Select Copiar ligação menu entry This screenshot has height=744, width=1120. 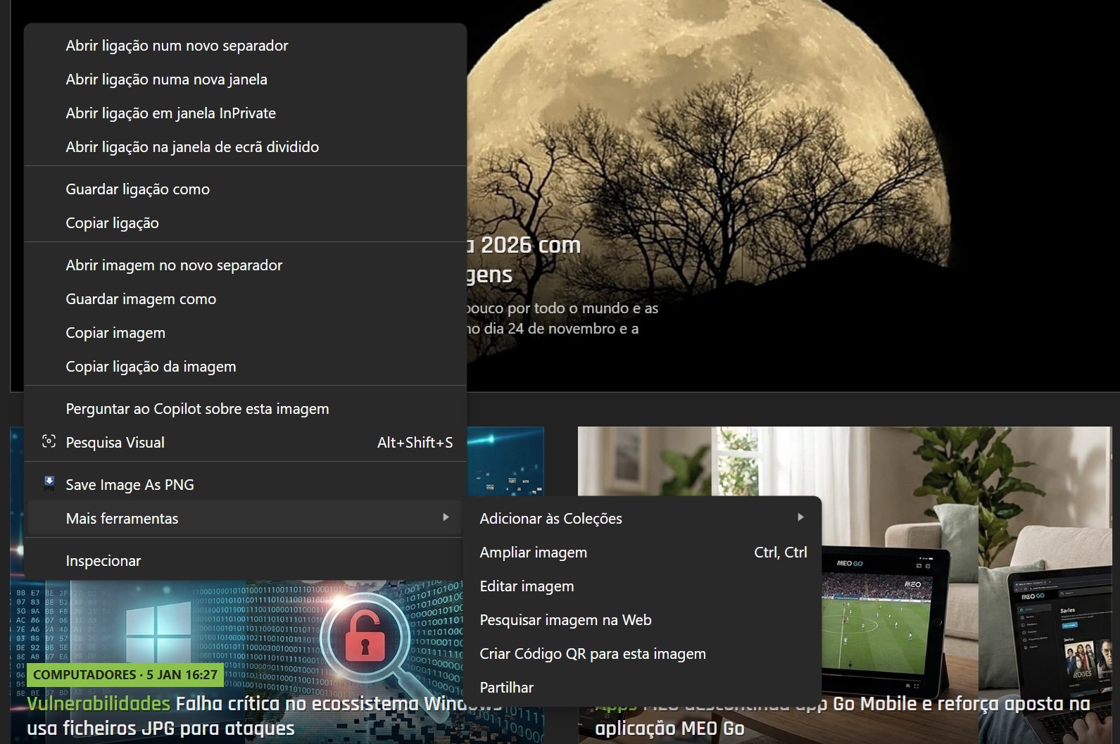112,223
